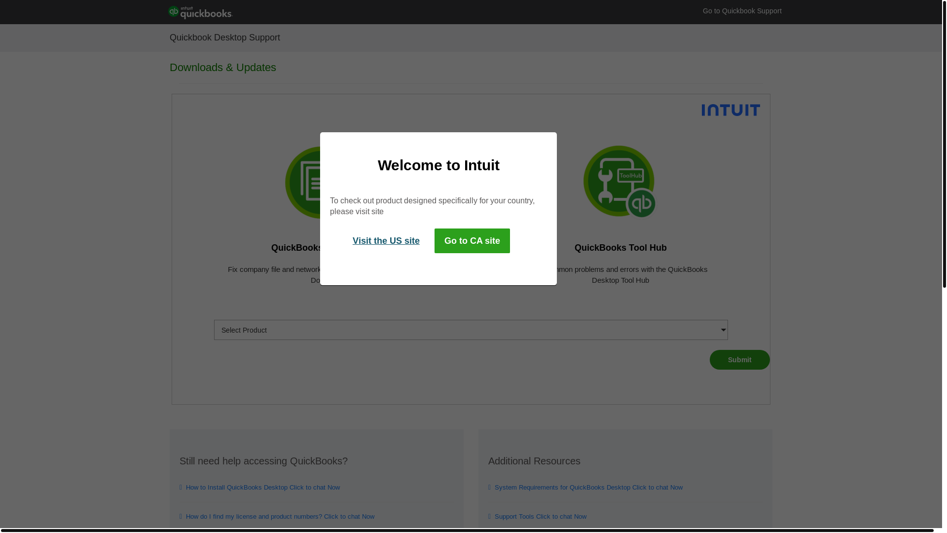Click Go to CA site button
This screenshot has height=533, width=947.
click(472, 241)
